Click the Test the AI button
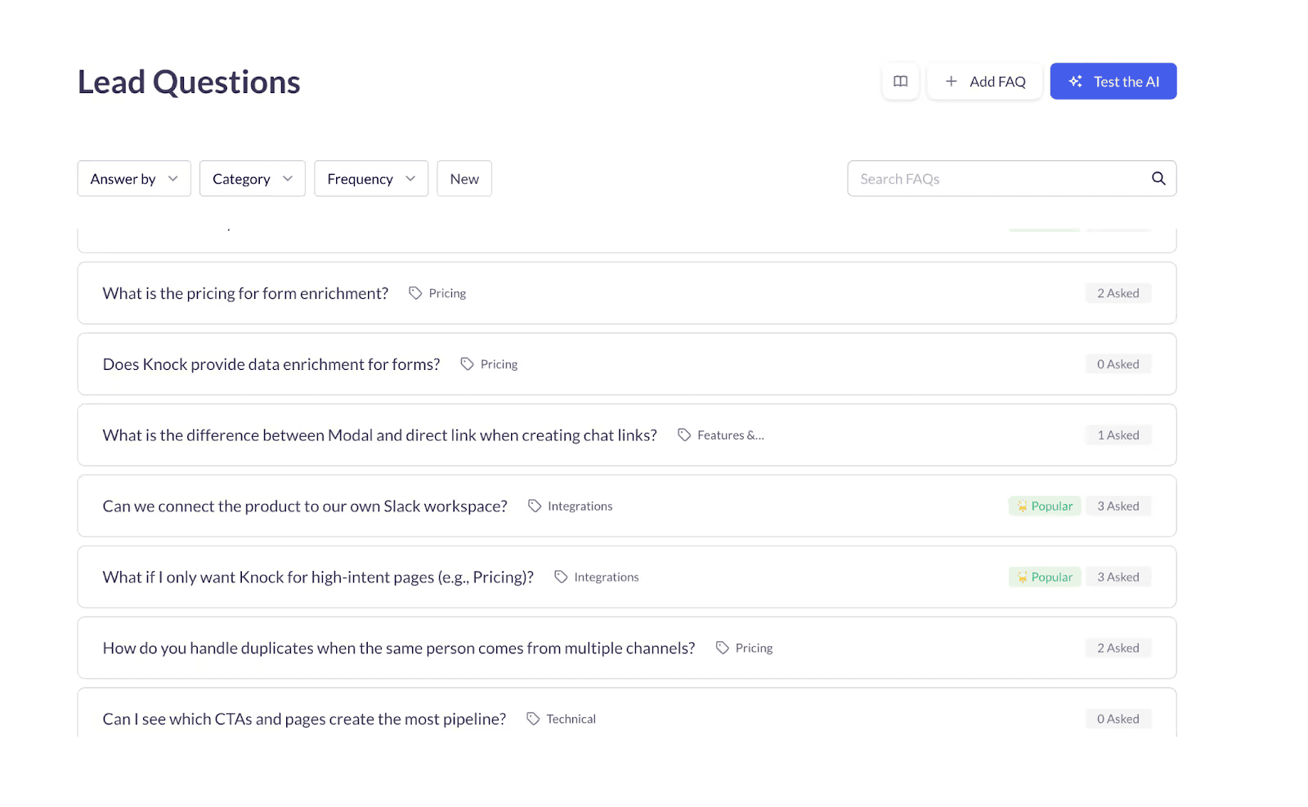 [x=1113, y=81]
